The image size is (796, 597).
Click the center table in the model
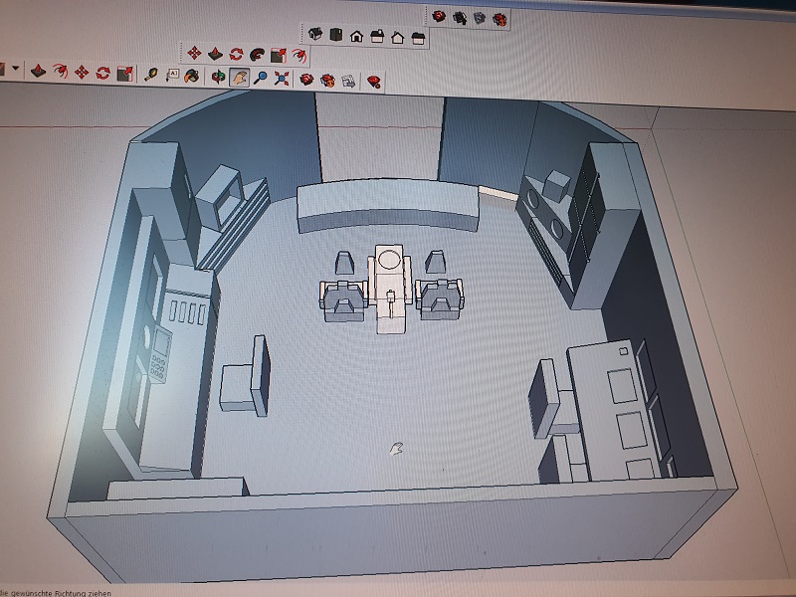tap(390, 289)
